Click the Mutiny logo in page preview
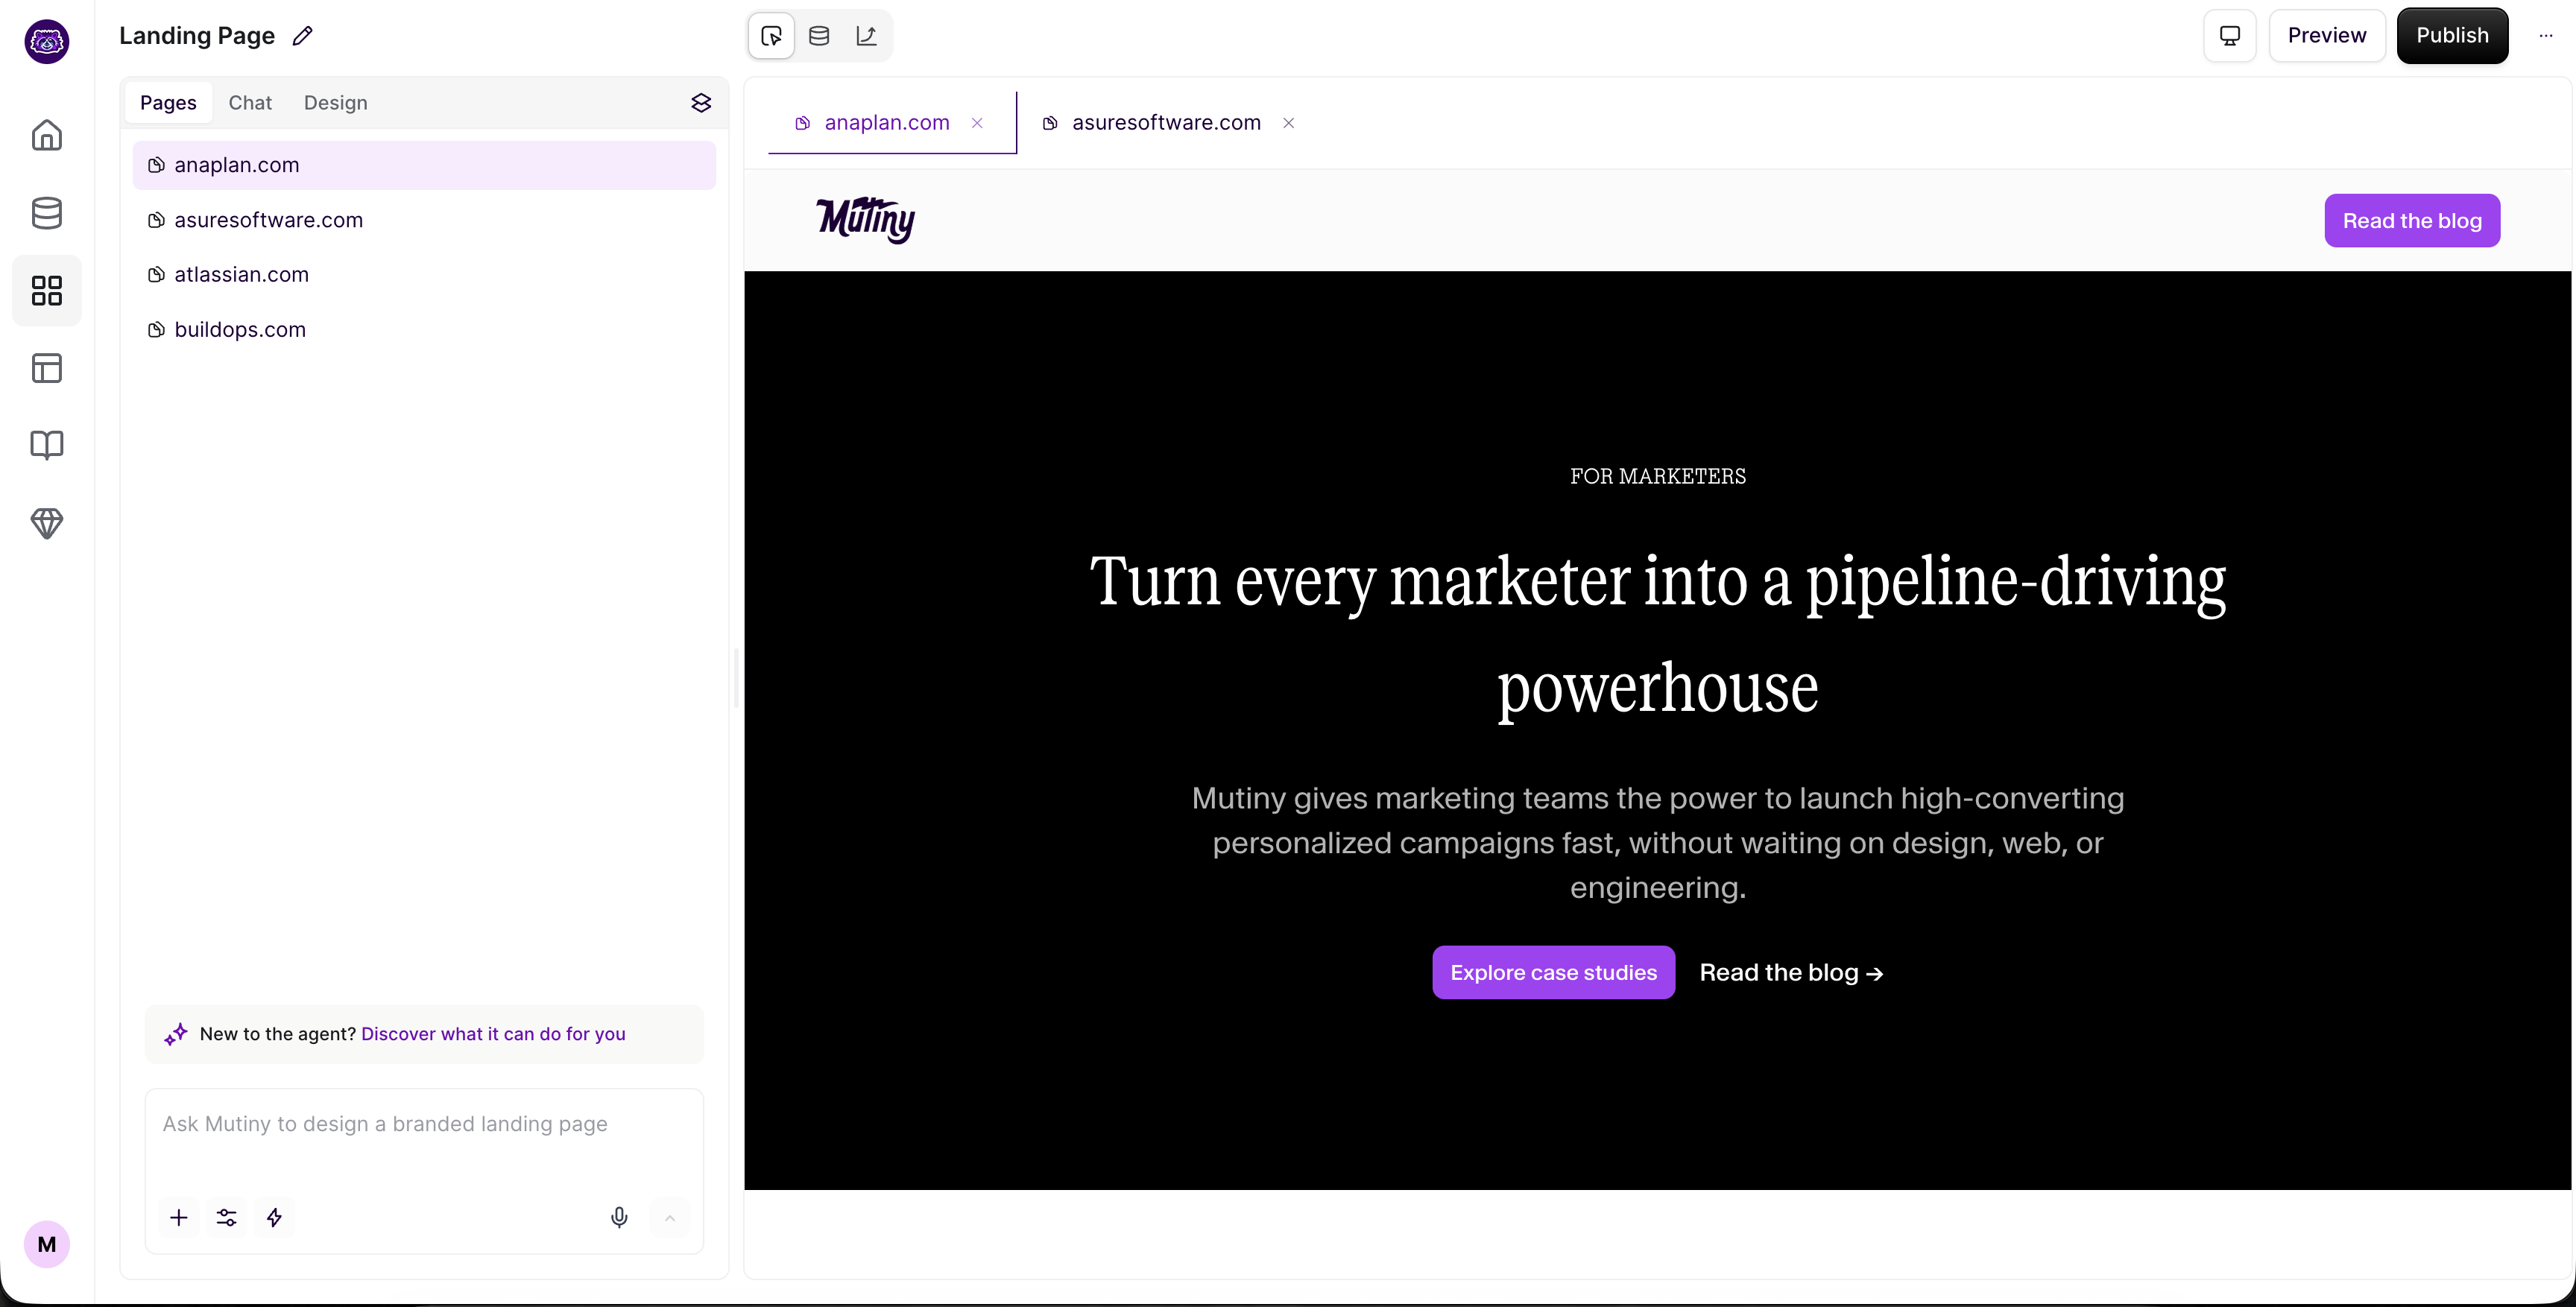The image size is (2576, 1307). (866, 220)
